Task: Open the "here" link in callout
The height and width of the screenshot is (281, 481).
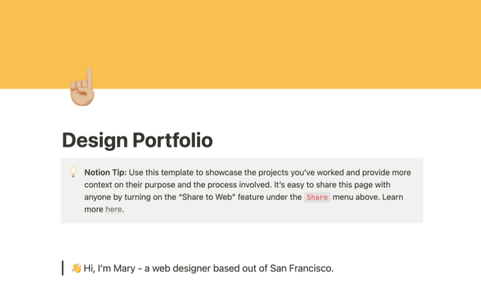Action: 114,209
